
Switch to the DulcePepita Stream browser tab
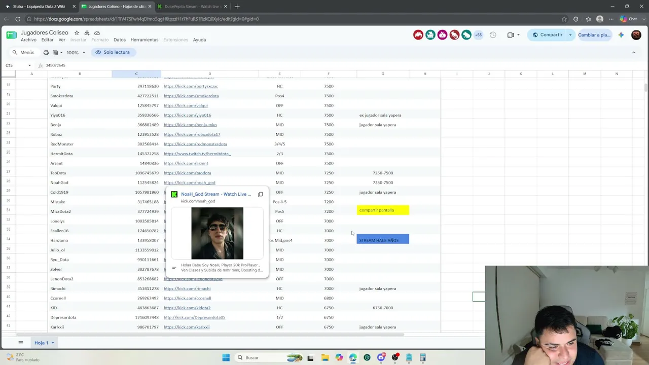pyautogui.click(x=192, y=7)
